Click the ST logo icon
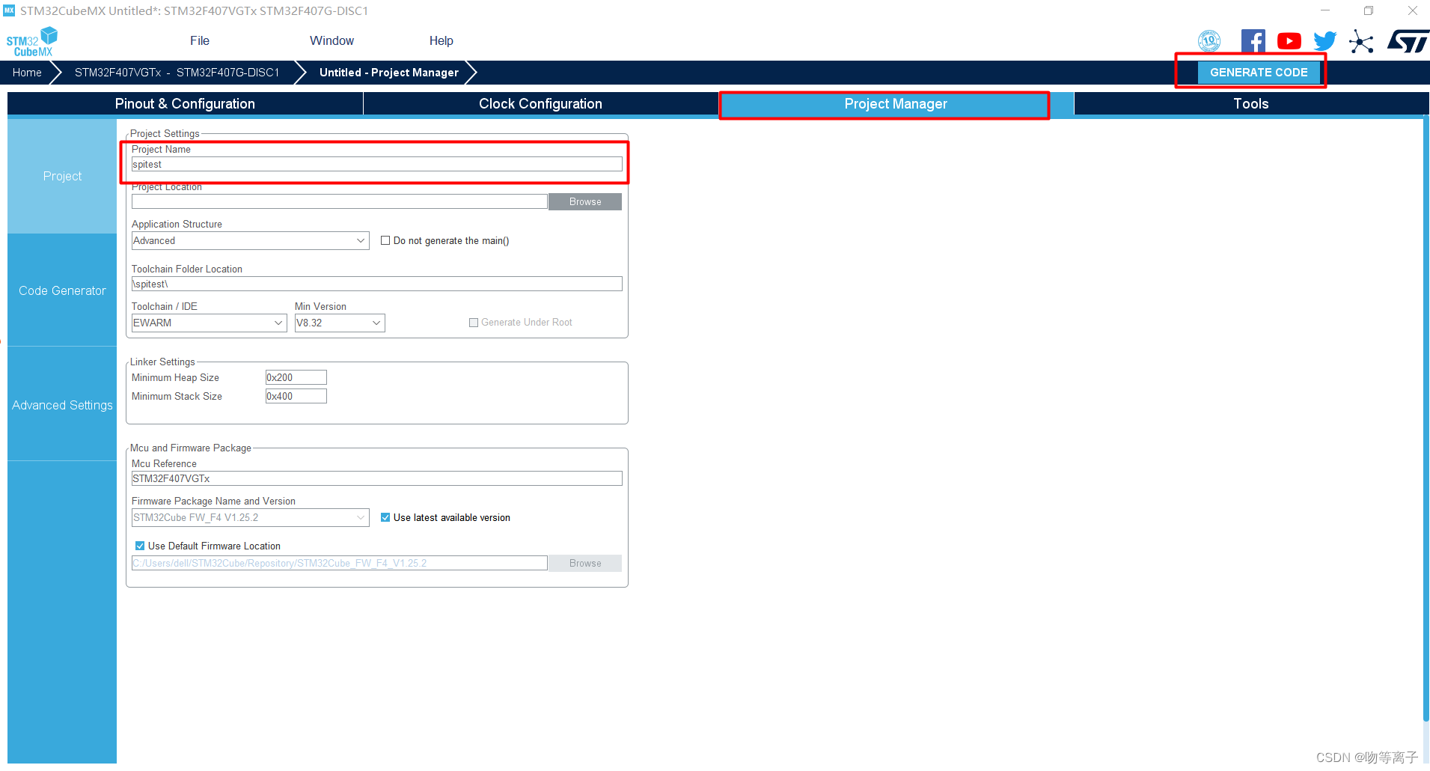The height and width of the screenshot is (771, 1430). pyautogui.click(x=1408, y=41)
